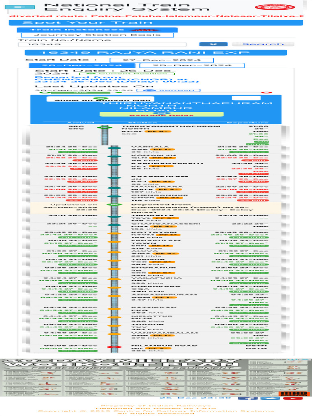Click Vaniyambalam station orange marker
Screen dimensions: 312x416
coord(114,334)
